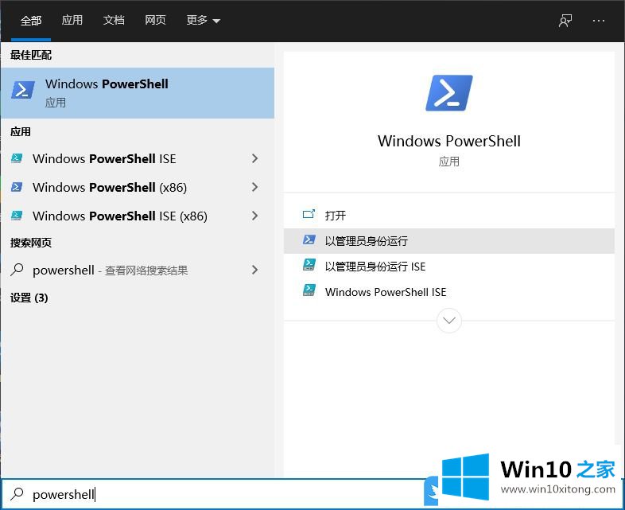Select the 打开 action
625x510 pixels.
(448, 216)
